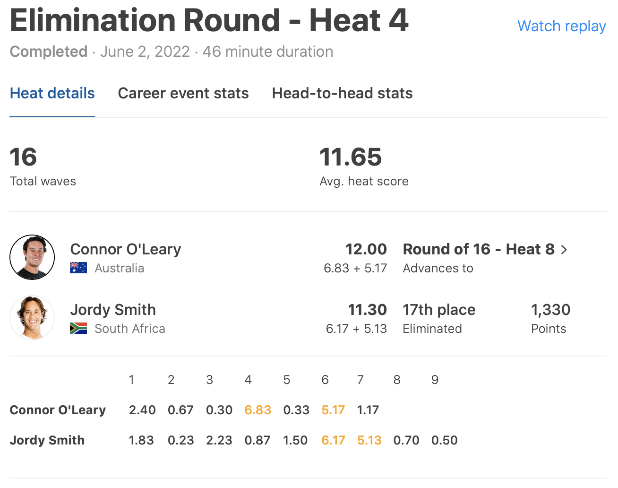Click Connor O'Leary's profile photo
618x488 pixels.
(x=32, y=257)
